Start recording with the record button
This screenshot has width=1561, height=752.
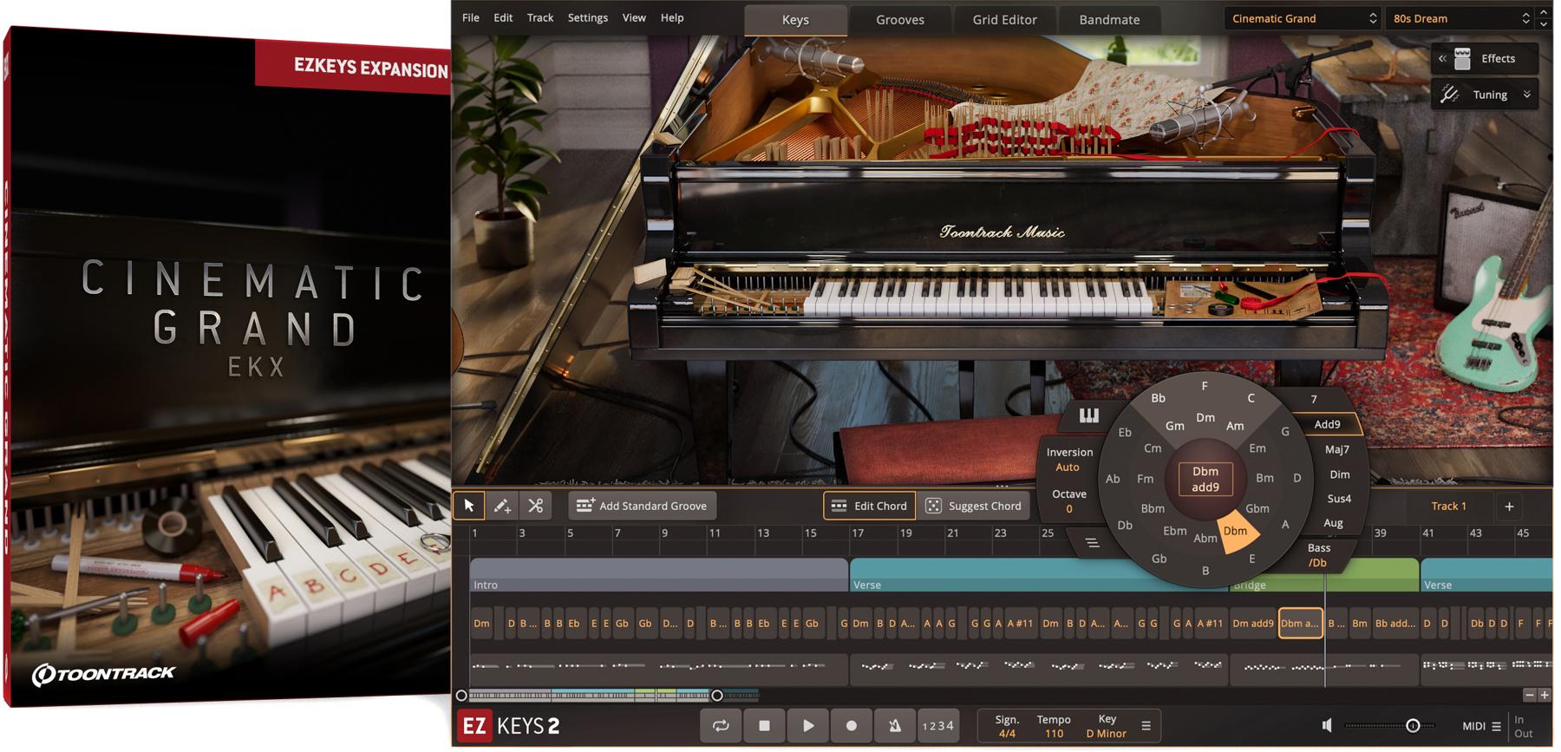coord(852,726)
